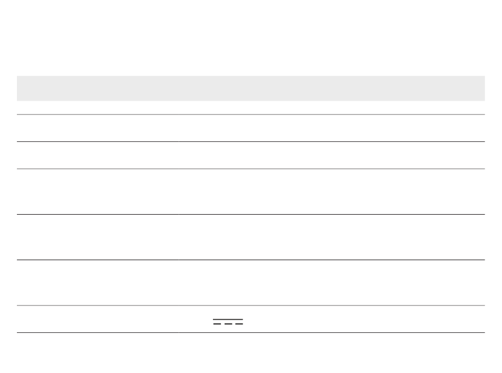This screenshot has width=502, height=373.
Task: Click the solid line of the DC symbol
Action: pos(228,319)
